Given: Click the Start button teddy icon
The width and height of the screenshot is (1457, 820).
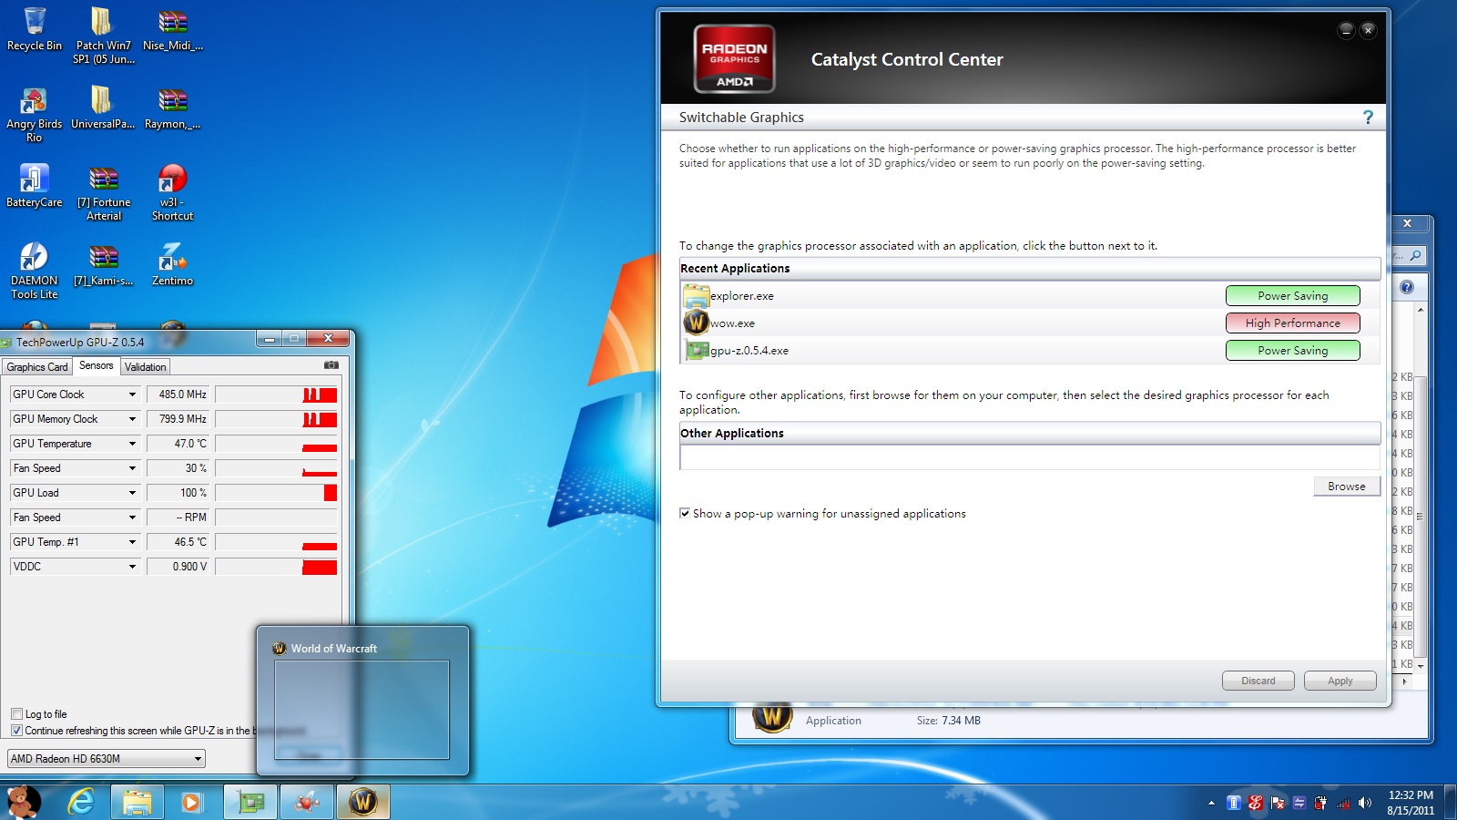Looking at the screenshot, I should 24,802.
